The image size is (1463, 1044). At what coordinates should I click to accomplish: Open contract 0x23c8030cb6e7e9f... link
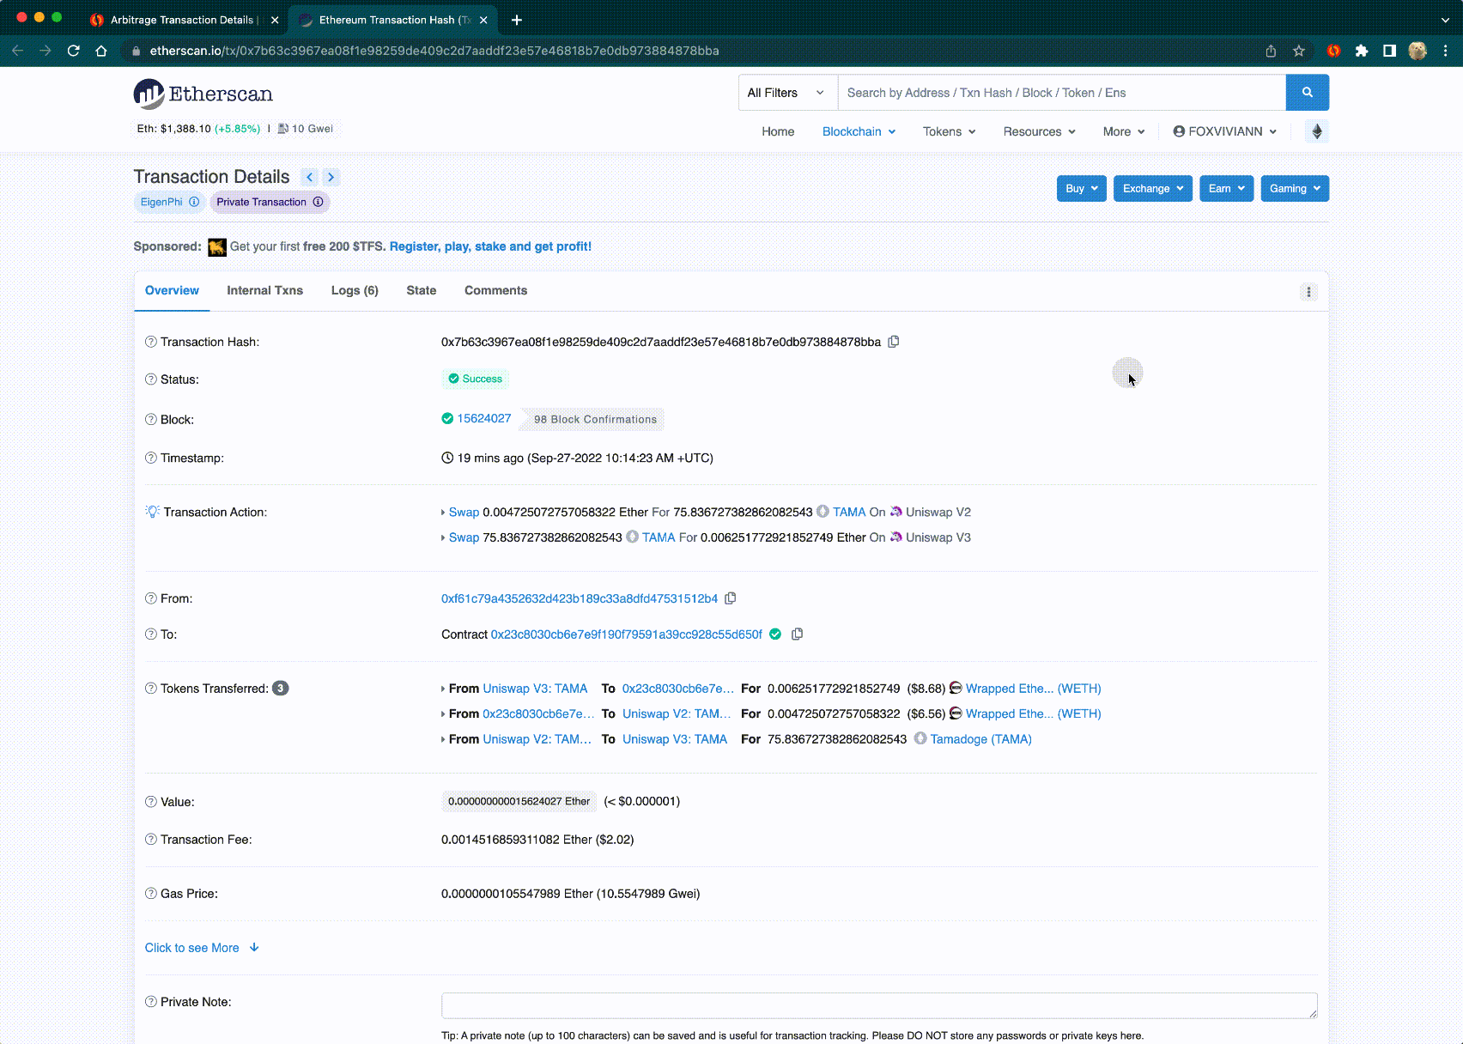click(626, 634)
